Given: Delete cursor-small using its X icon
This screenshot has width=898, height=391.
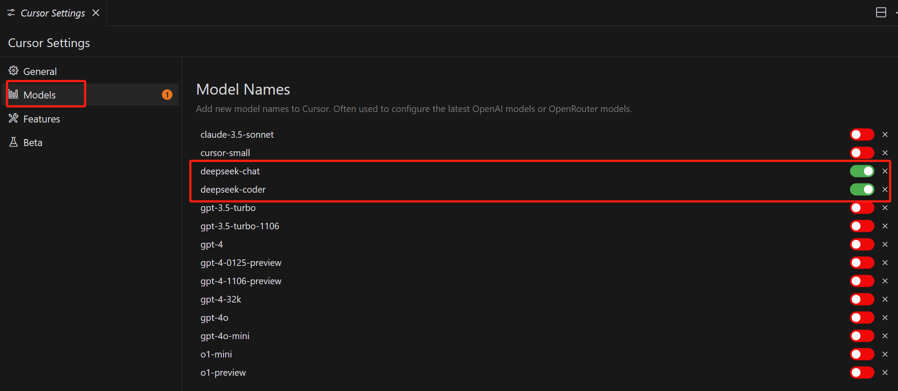Looking at the screenshot, I should pyautogui.click(x=885, y=153).
